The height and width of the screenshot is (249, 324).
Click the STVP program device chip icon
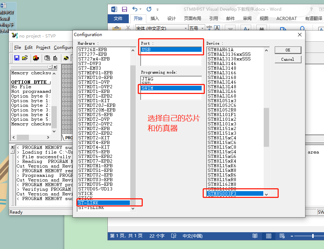(36, 58)
